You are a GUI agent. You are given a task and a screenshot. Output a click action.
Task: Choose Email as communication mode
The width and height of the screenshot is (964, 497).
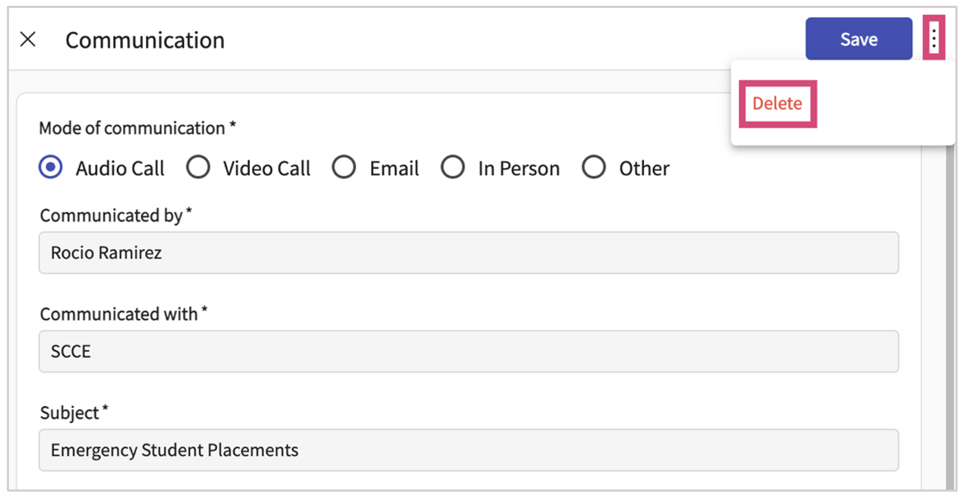coord(344,168)
